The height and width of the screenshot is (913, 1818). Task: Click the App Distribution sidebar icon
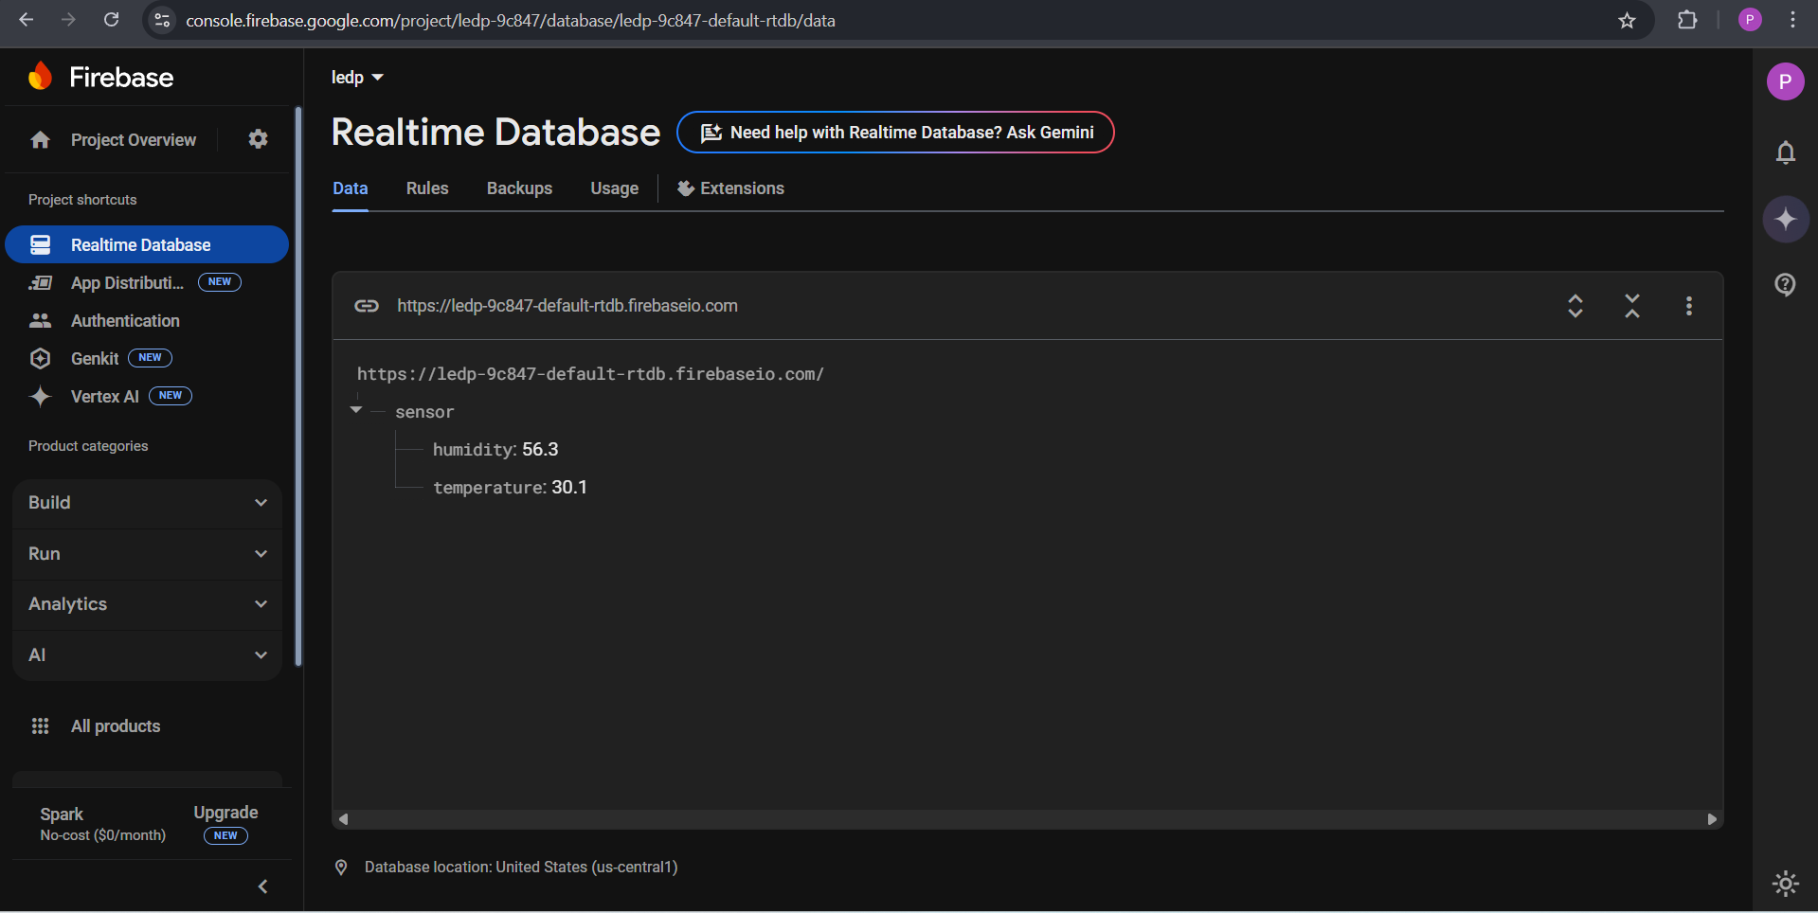(x=40, y=283)
